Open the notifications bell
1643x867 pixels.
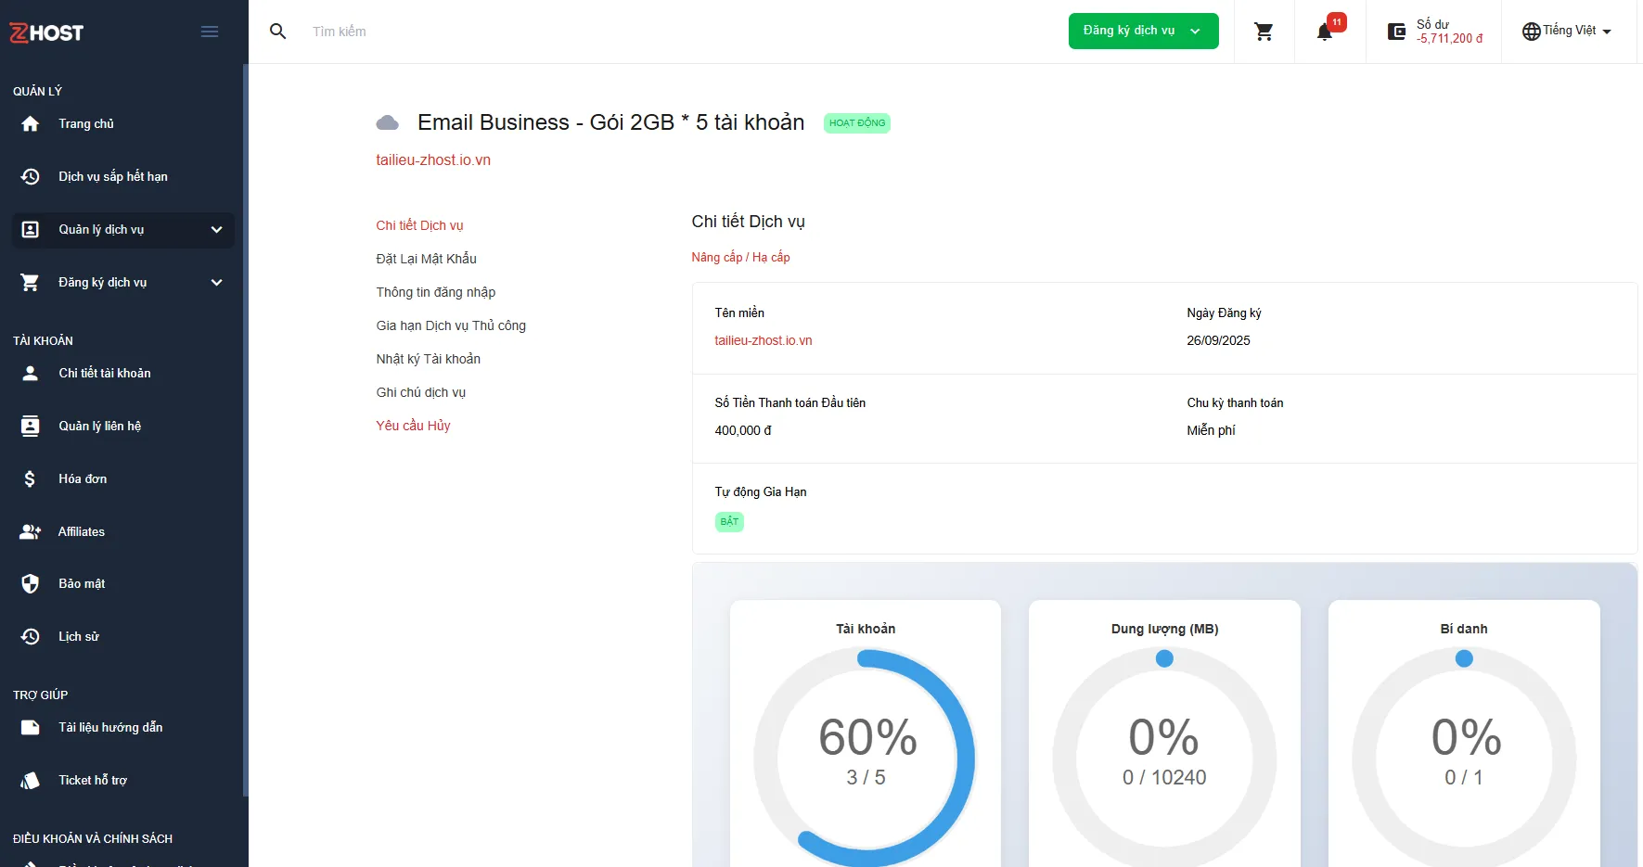1325,32
